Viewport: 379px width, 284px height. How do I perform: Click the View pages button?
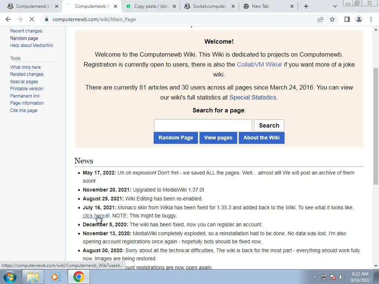click(x=218, y=138)
